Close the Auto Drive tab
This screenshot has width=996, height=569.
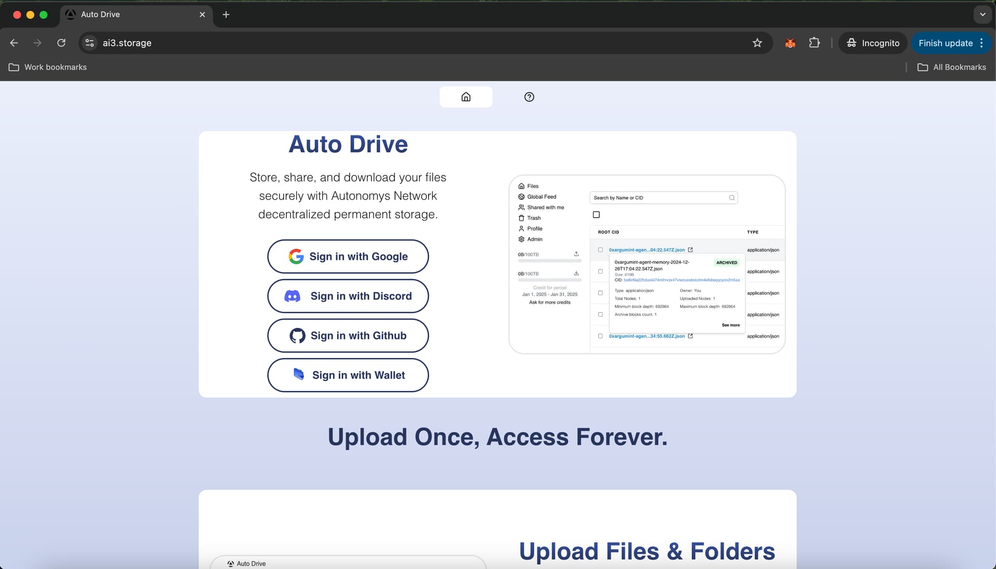click(202, 15)
